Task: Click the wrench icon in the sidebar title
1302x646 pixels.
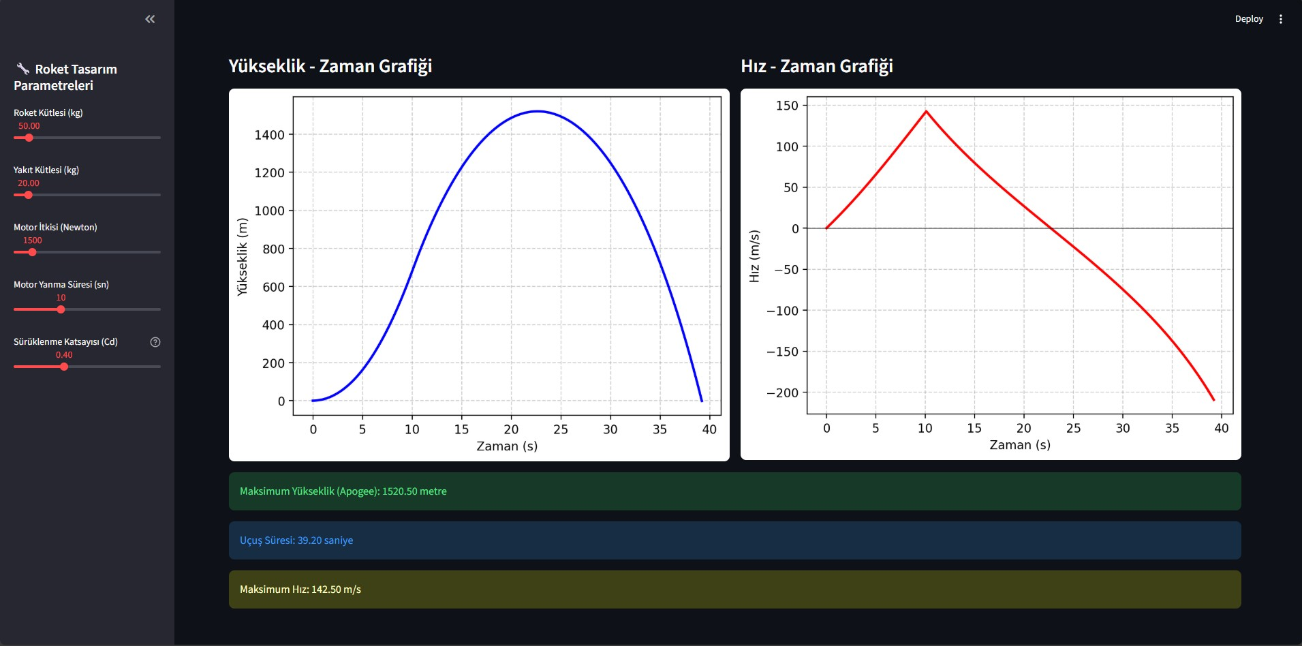Action: pyautogui.click(x=22, y=69)
